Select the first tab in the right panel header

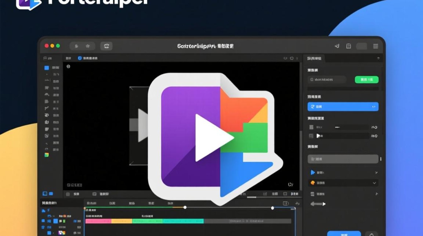point(314,58)
